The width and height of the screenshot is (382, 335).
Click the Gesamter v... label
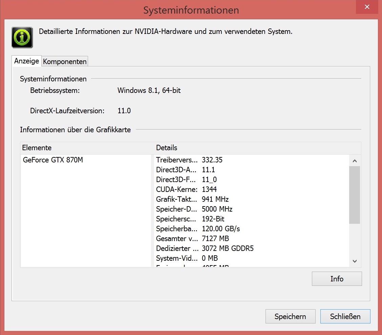pos(177,238)
